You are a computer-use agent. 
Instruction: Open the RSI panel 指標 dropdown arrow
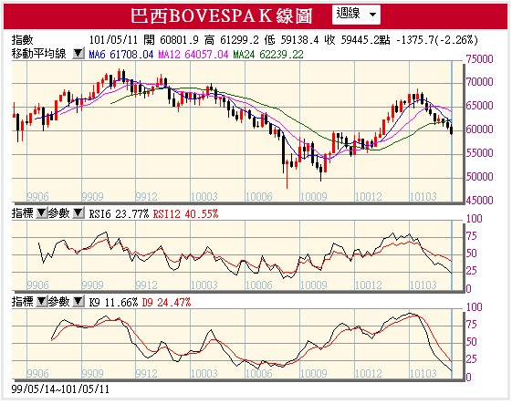41,213
